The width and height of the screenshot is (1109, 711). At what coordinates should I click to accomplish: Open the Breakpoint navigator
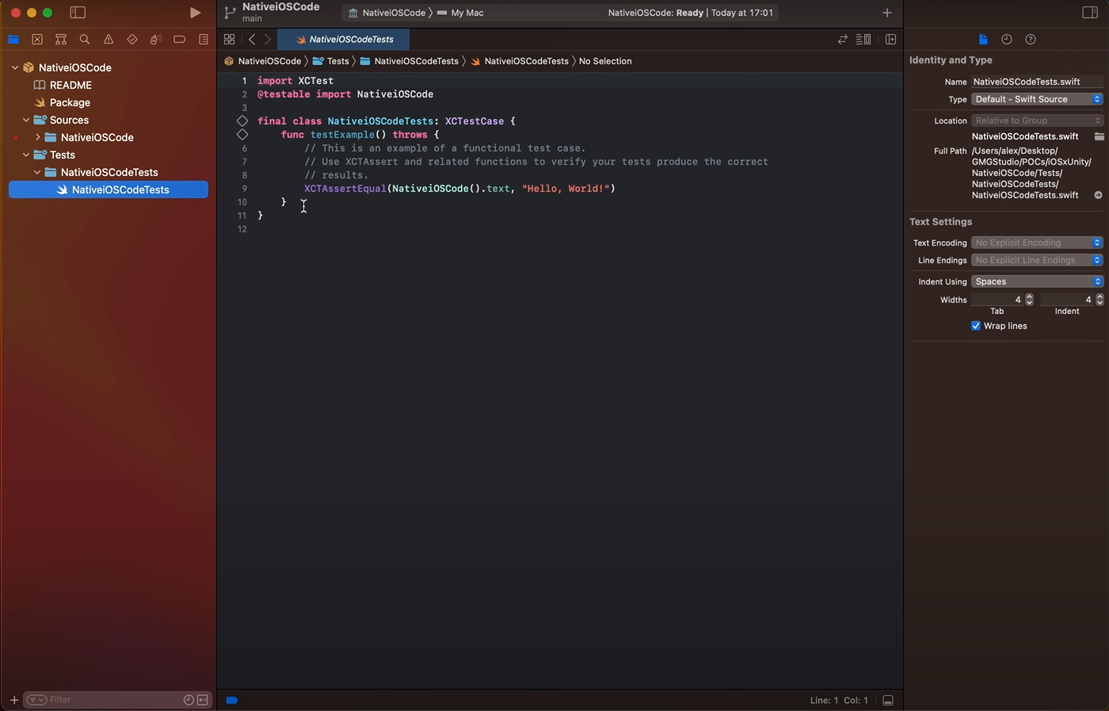tap(180, 40)
